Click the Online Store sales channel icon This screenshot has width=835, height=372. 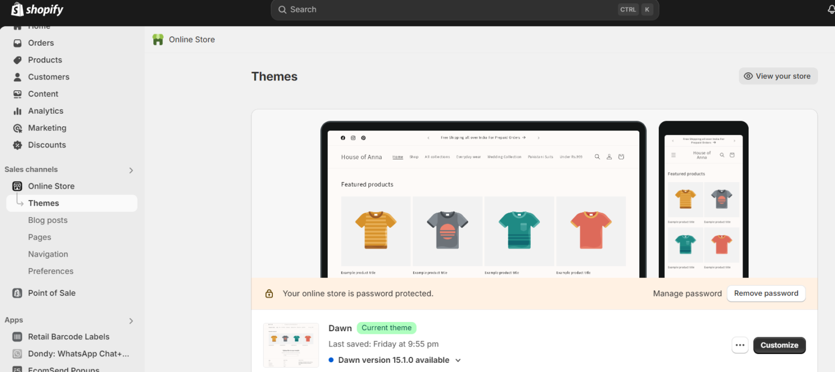tap(17, 186)
